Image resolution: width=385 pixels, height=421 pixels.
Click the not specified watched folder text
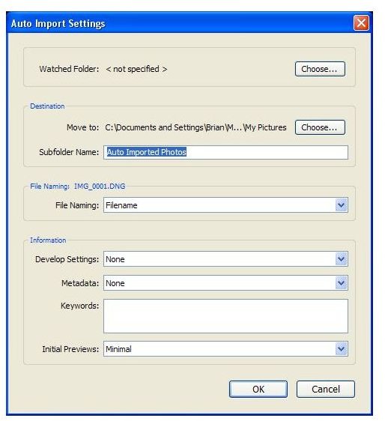136,69
